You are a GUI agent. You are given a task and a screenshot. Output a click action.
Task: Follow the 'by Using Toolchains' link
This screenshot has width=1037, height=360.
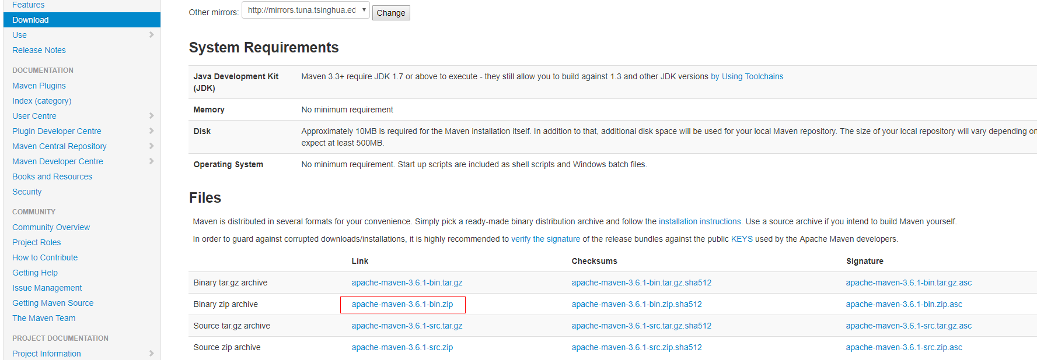tap(747, 76)
